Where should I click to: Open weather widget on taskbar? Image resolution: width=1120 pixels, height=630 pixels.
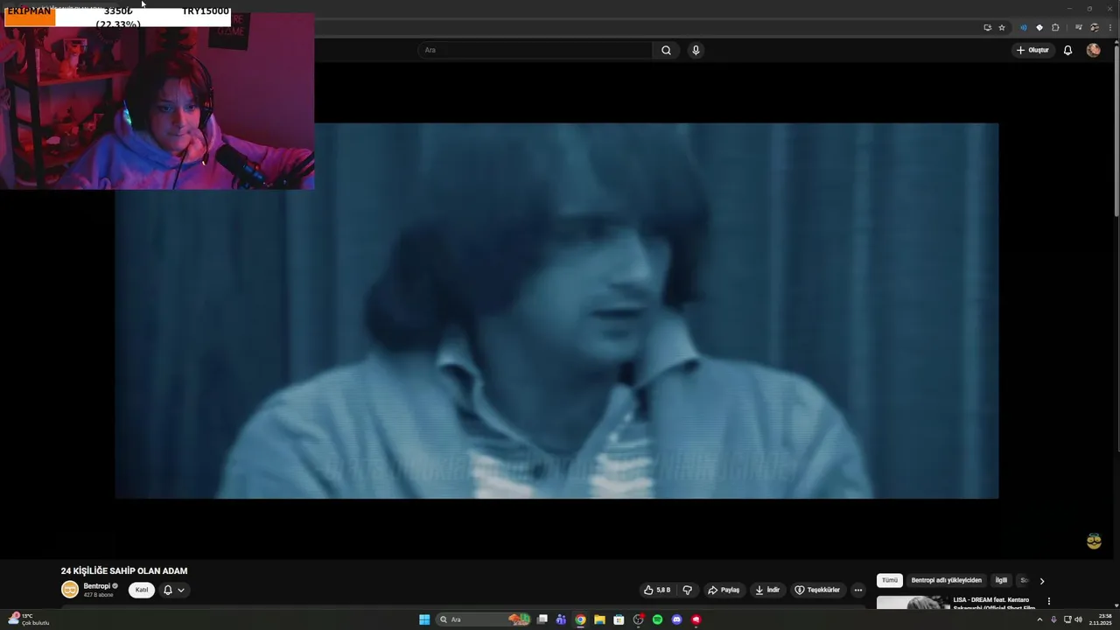pyautogui.click(x=29, y=619)
